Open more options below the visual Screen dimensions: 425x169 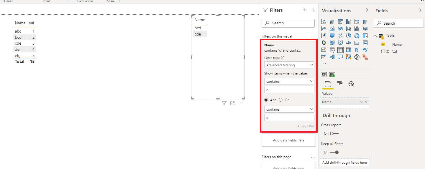pos(241,103)
